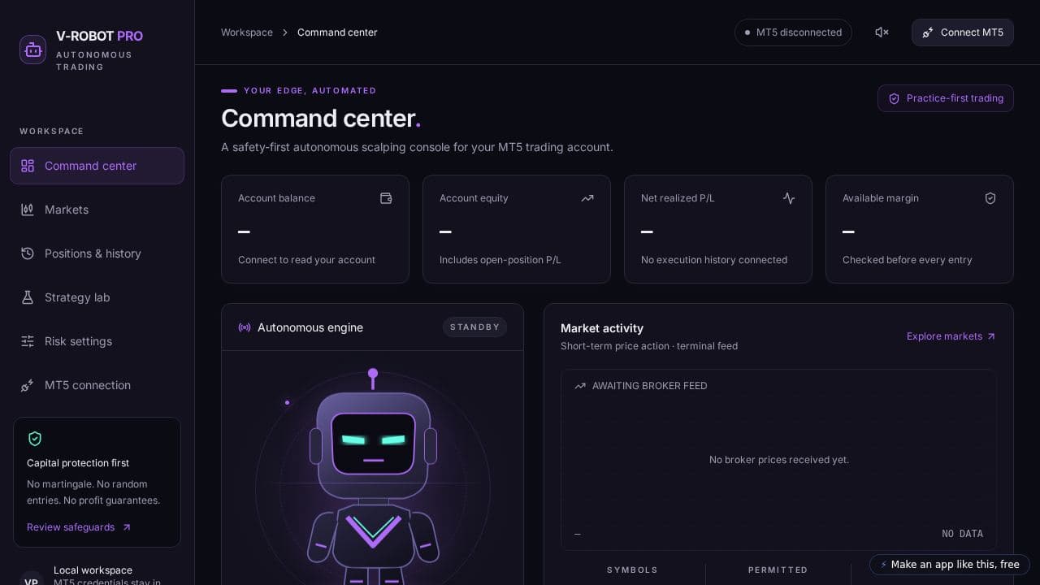Click 'Connect to read your account' text
Image resolution: width=1040 pixels, height=585 pixels.
306,260
